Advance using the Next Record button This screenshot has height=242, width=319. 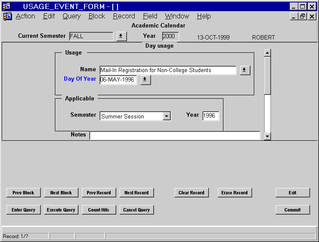pyautogui.click(x=136, y=193)
